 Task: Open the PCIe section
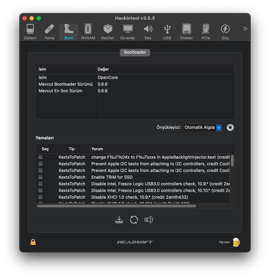206,32
